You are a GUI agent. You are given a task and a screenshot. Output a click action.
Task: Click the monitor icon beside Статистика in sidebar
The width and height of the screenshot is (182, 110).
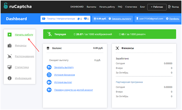click(x=10, y=67)
